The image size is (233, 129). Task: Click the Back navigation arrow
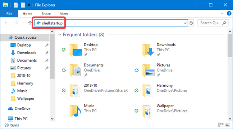click(6, 23)
